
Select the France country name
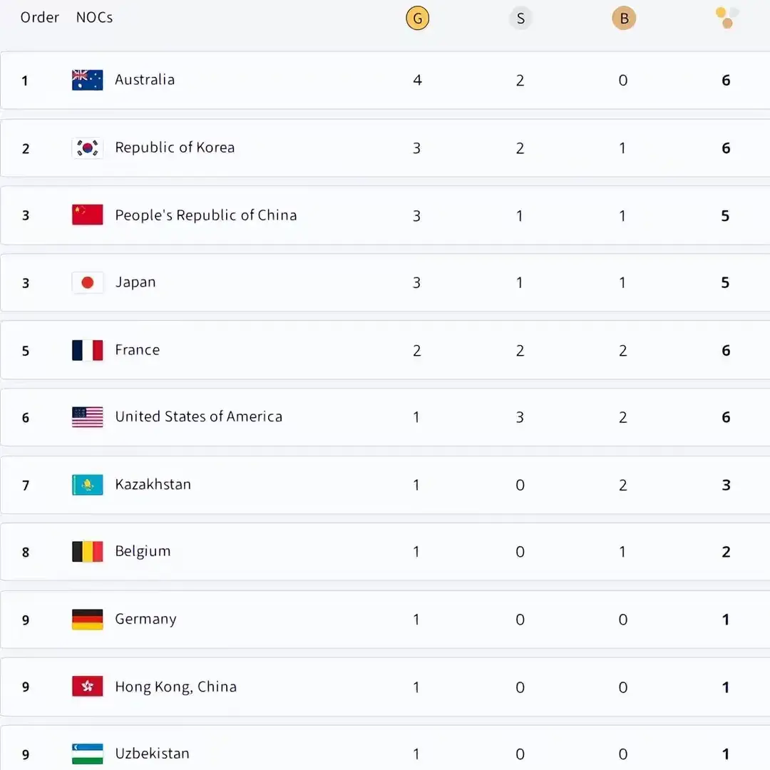137,350
